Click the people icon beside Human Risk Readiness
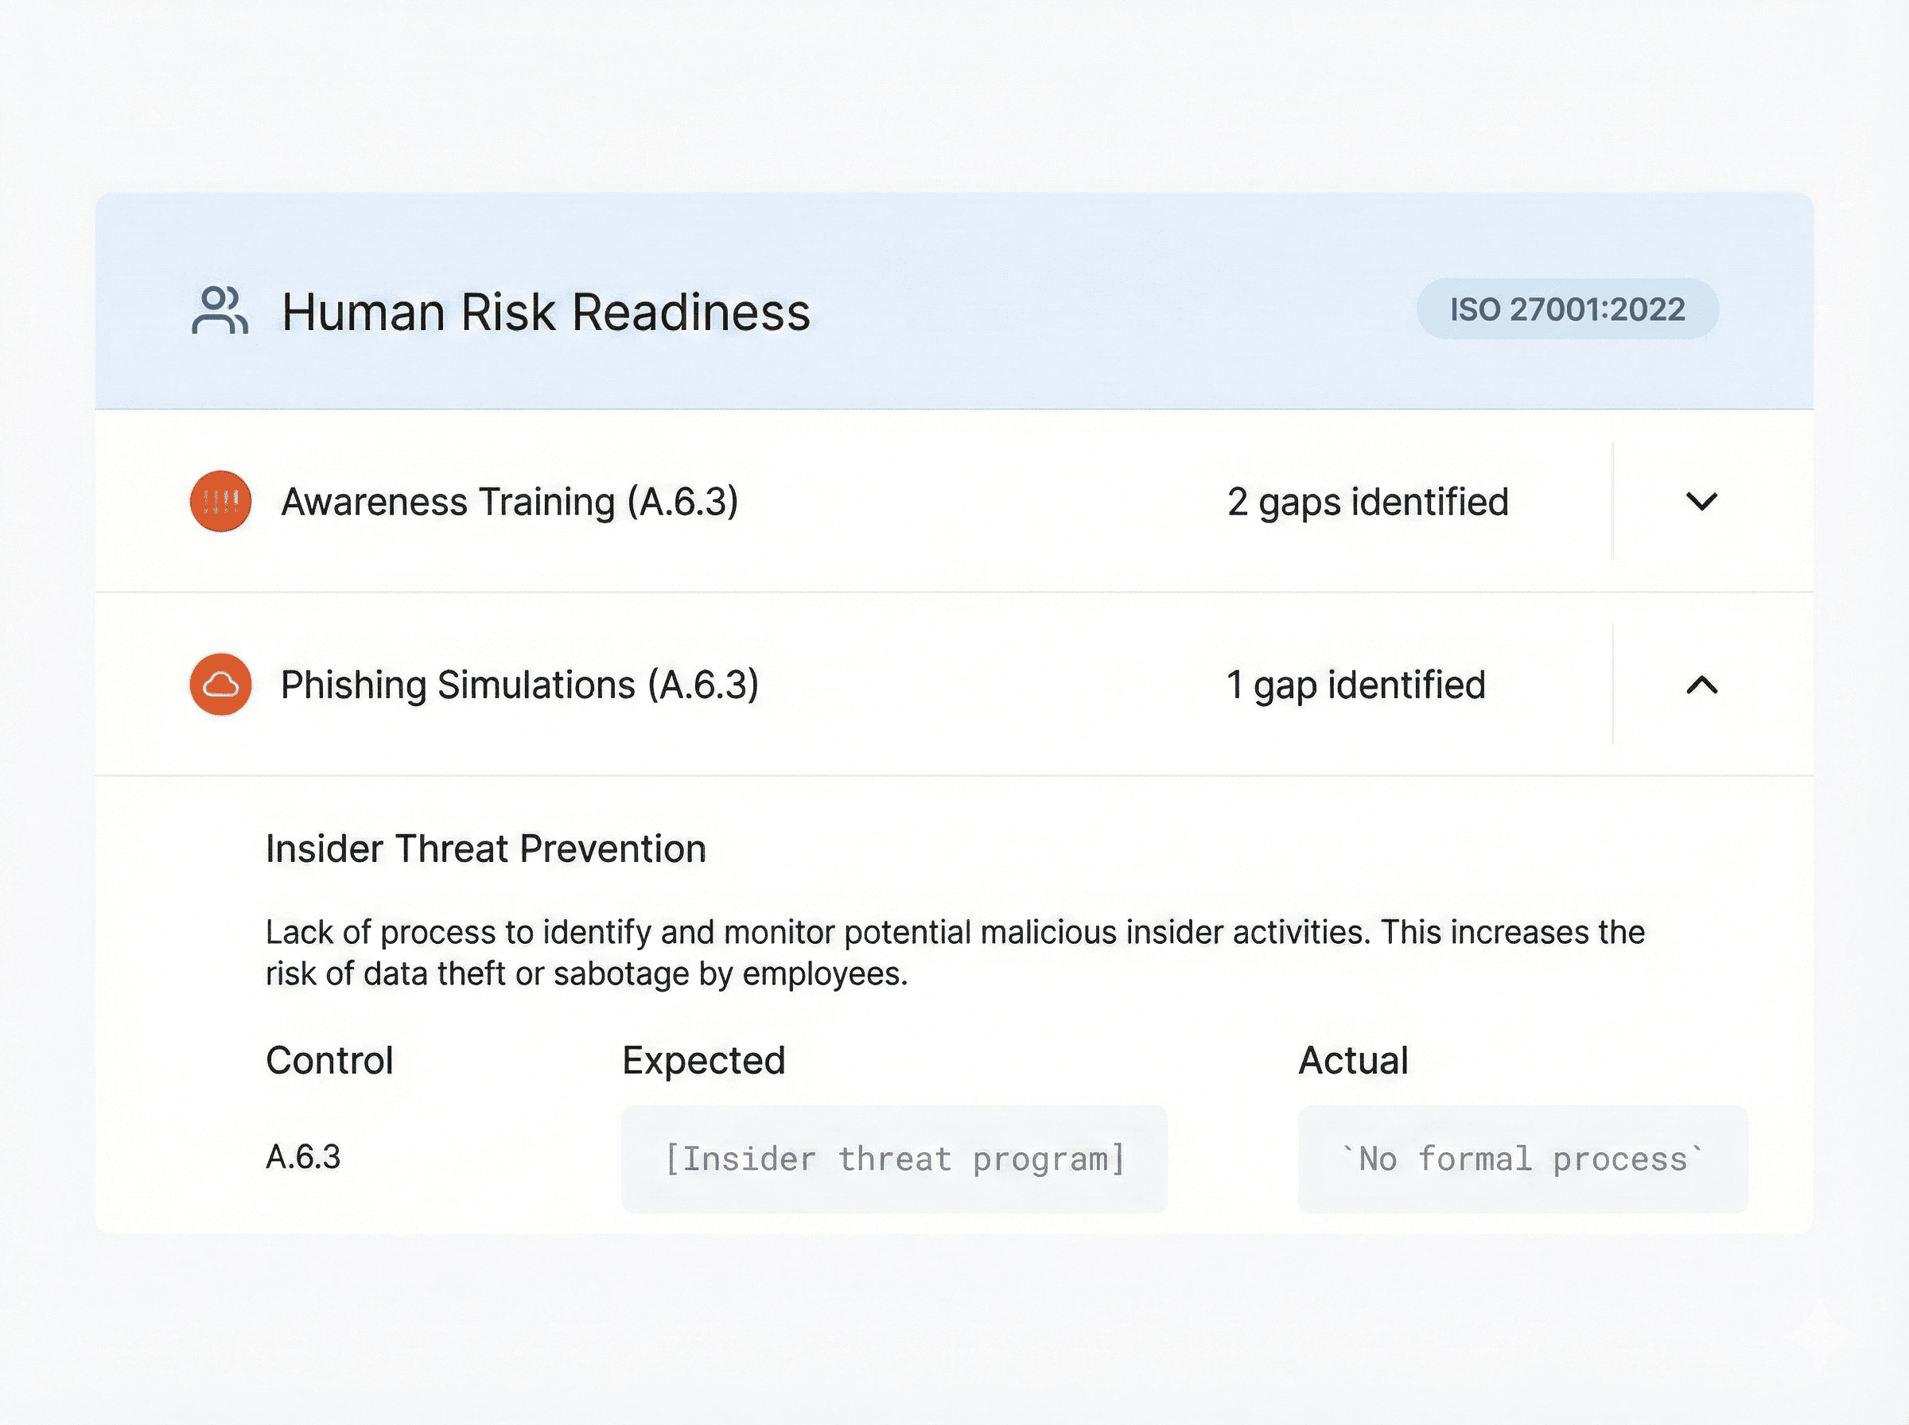The width and height of the screenshot is (1909, 1425). pos(219,311)
